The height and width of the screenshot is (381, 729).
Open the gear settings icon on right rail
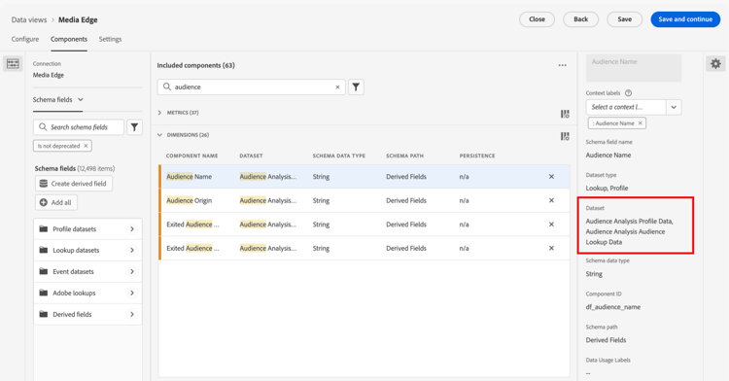[715, 63]
